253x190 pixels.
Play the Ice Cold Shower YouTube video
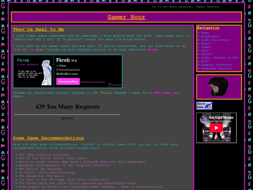[216, 128]
